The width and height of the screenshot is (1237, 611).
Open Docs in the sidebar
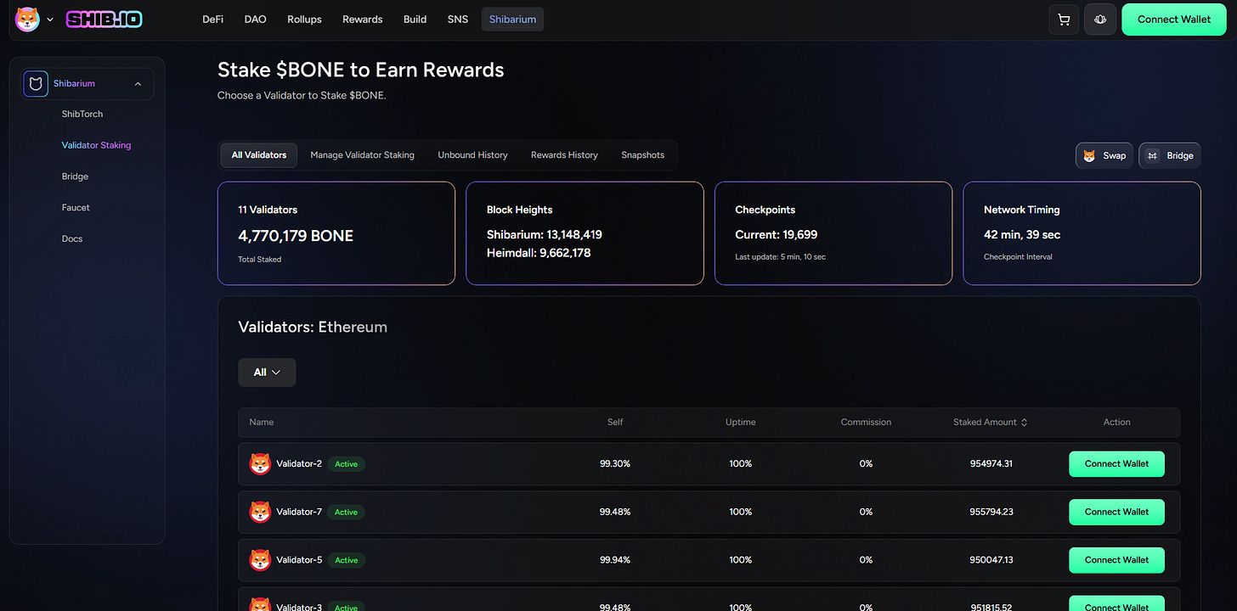(x=72, y=238)
